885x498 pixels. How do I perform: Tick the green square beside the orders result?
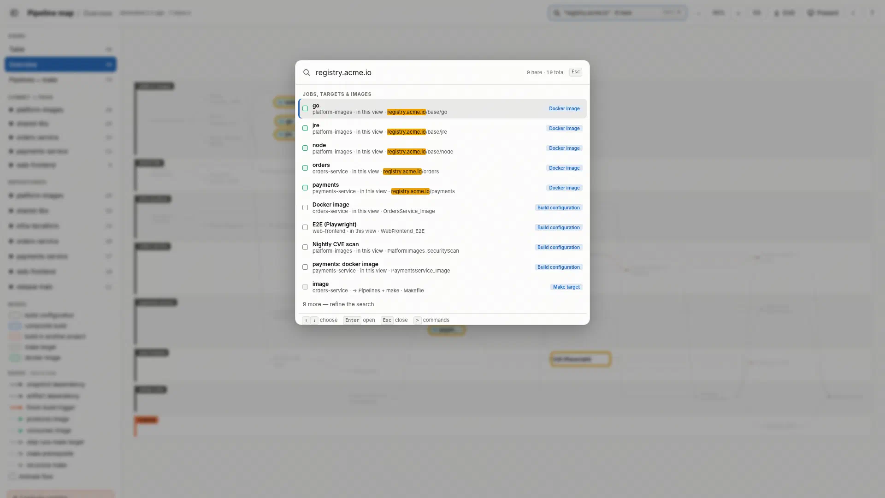pyautogui.click(x=305, y=168)
